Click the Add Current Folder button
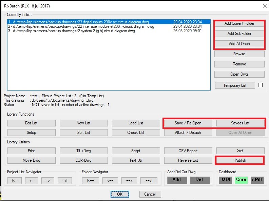 [x=239, y=23]
